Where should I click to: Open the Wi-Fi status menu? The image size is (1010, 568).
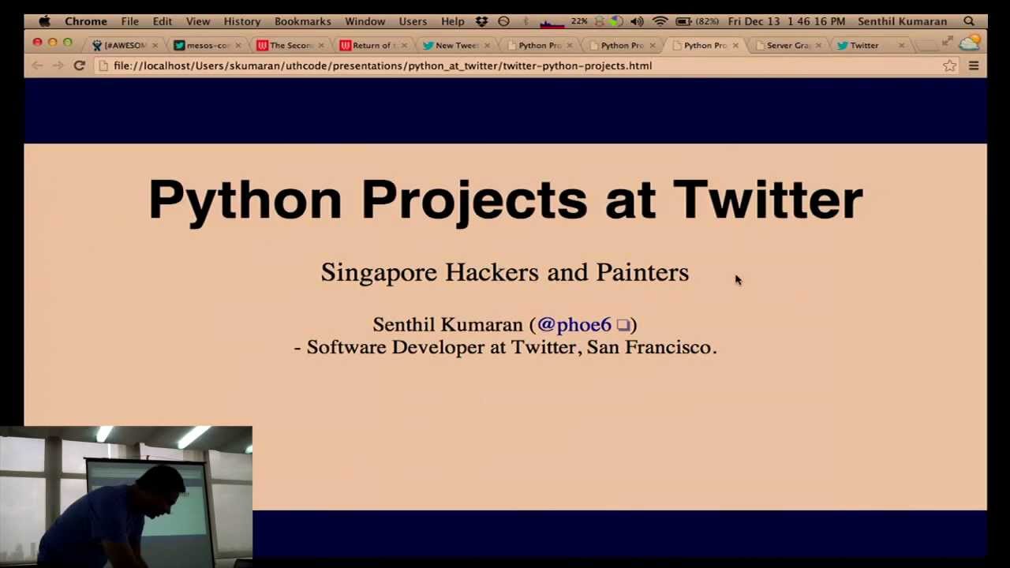[660, 21]
